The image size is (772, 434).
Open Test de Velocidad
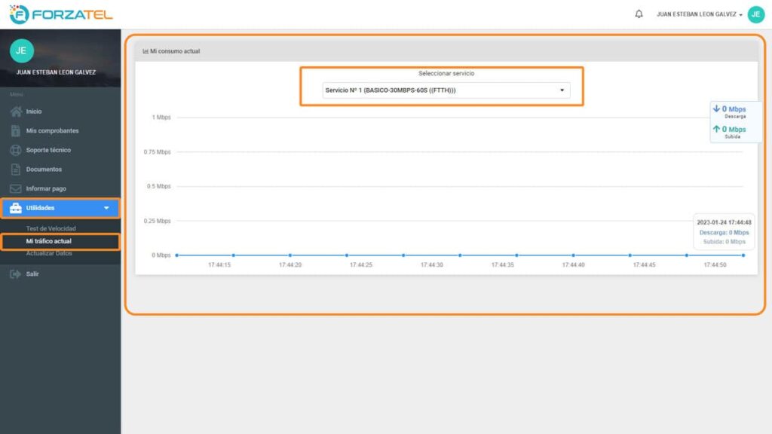tap(51, 228)
